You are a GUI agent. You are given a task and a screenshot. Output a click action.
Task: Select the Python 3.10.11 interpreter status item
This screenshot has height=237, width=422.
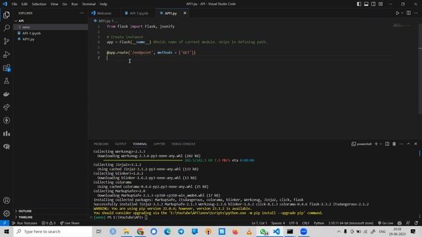coord(351,223)
